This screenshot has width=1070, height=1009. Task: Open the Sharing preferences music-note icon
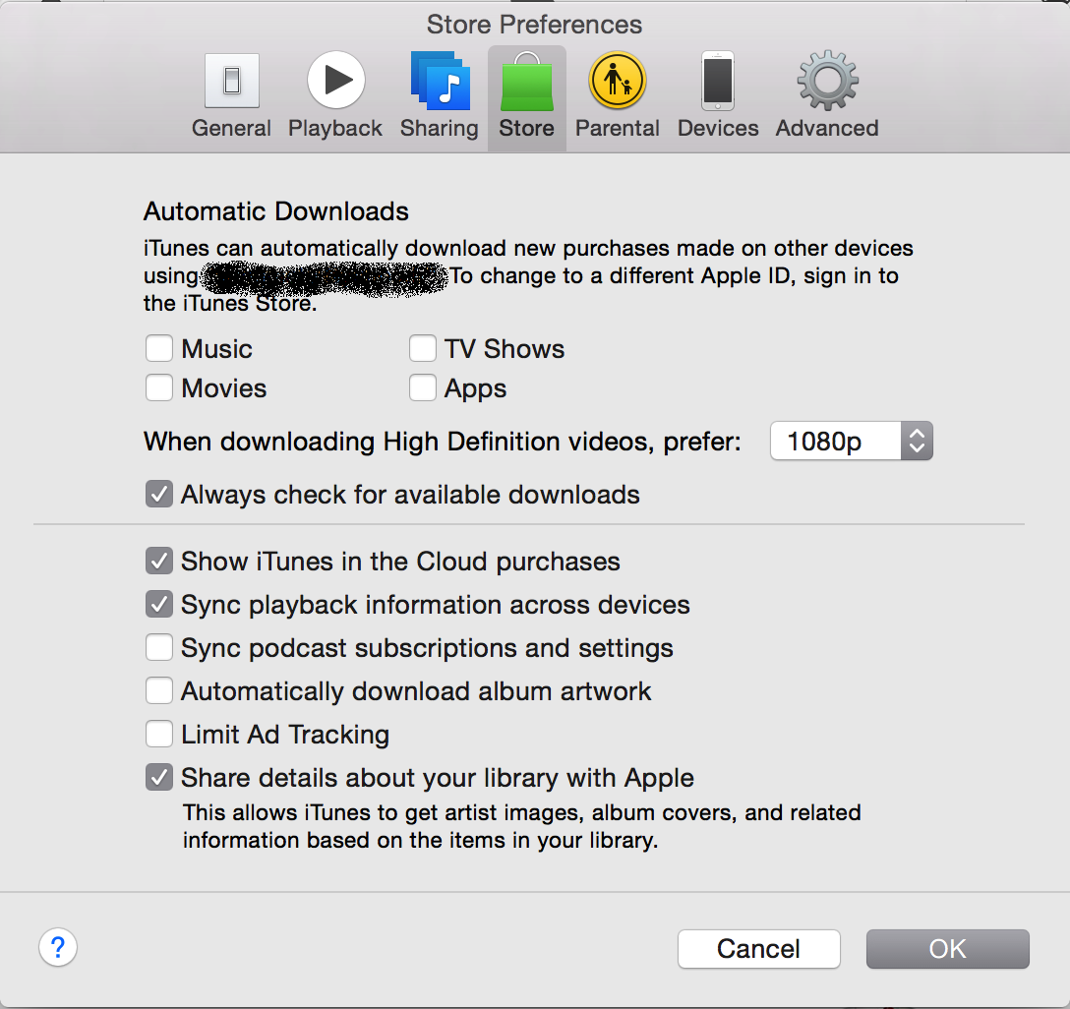(441, 81)
